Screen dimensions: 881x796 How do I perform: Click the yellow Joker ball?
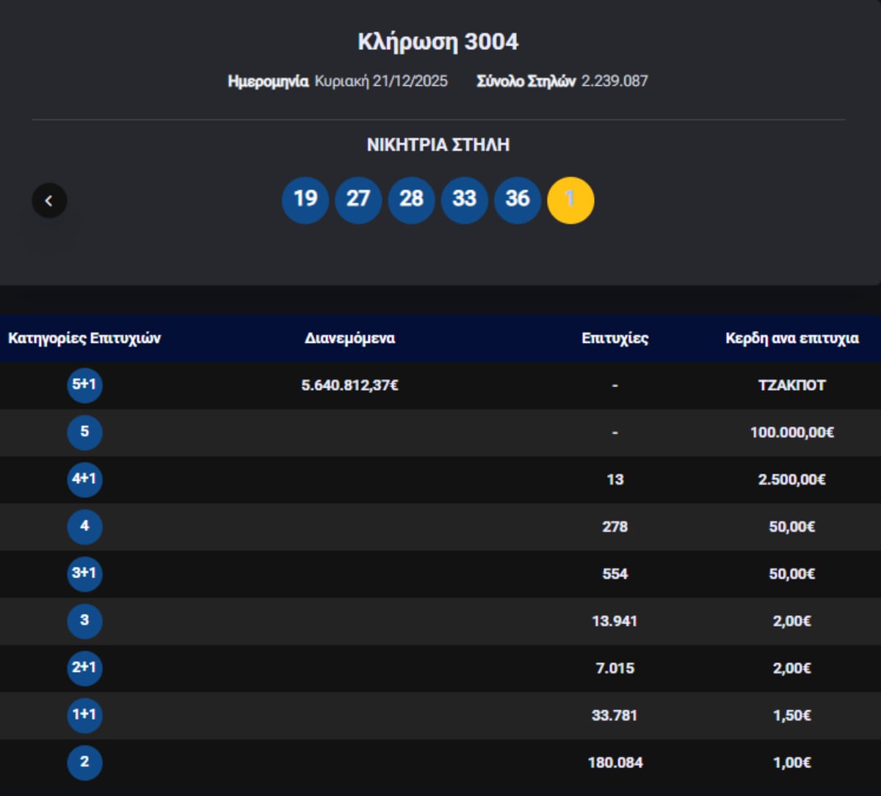point(570,200)
